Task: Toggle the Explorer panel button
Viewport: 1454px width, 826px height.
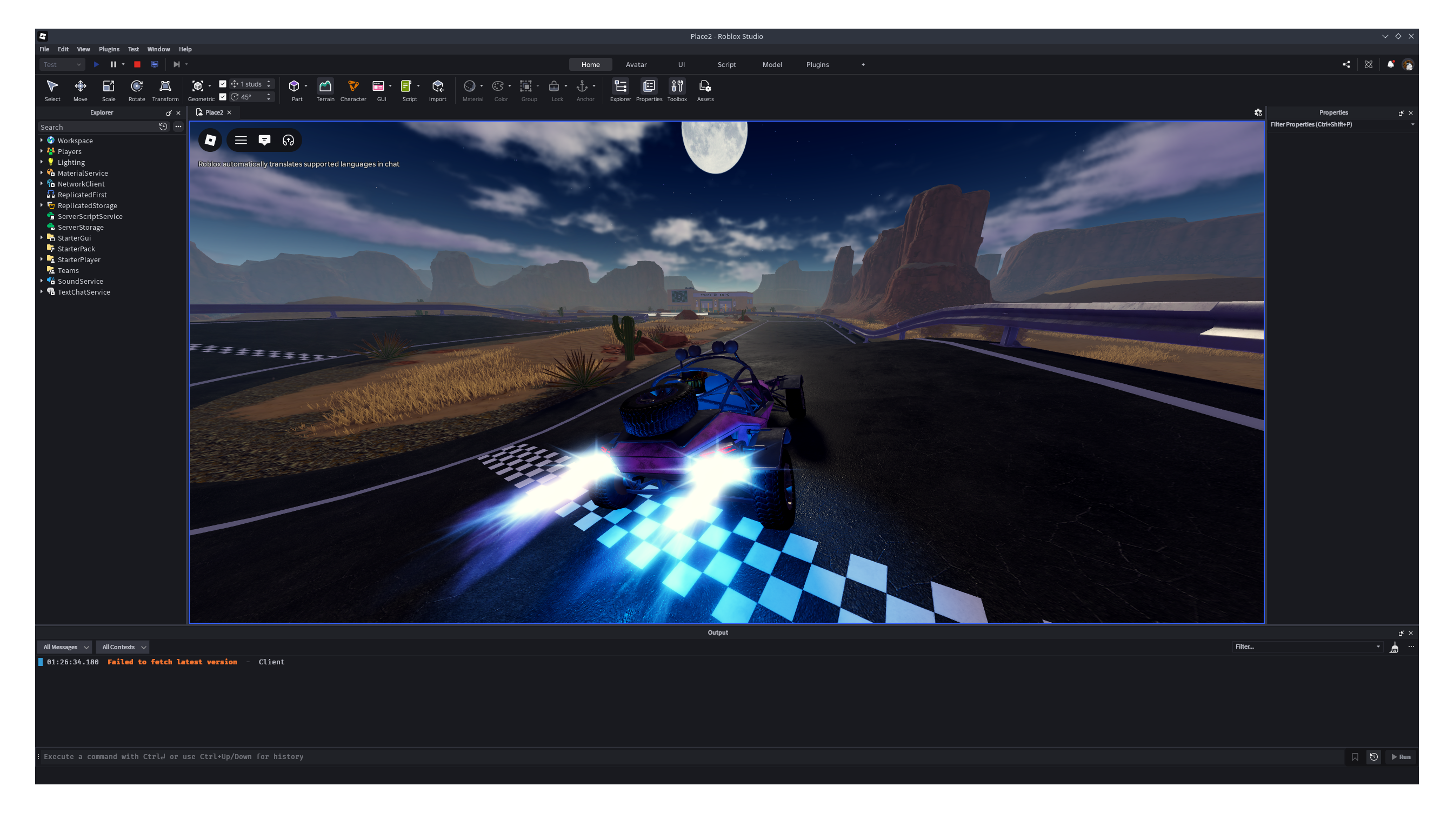Action: click(x=620, y=90)
